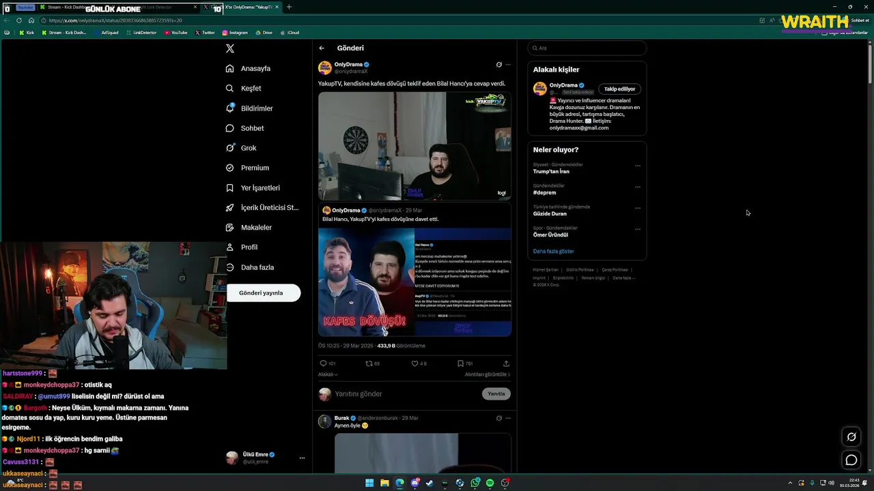874x491 pixels.
Task: Click the repost icon with 65 reposts
Action: (x=369, y=363)
